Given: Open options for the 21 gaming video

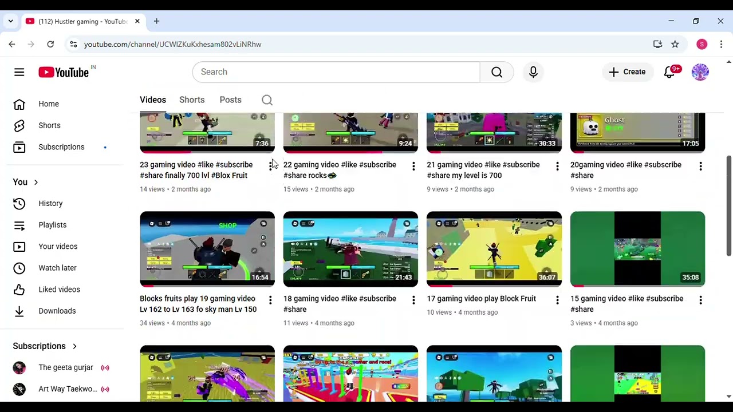Looking at the screenshot, I should click(557, 166).
